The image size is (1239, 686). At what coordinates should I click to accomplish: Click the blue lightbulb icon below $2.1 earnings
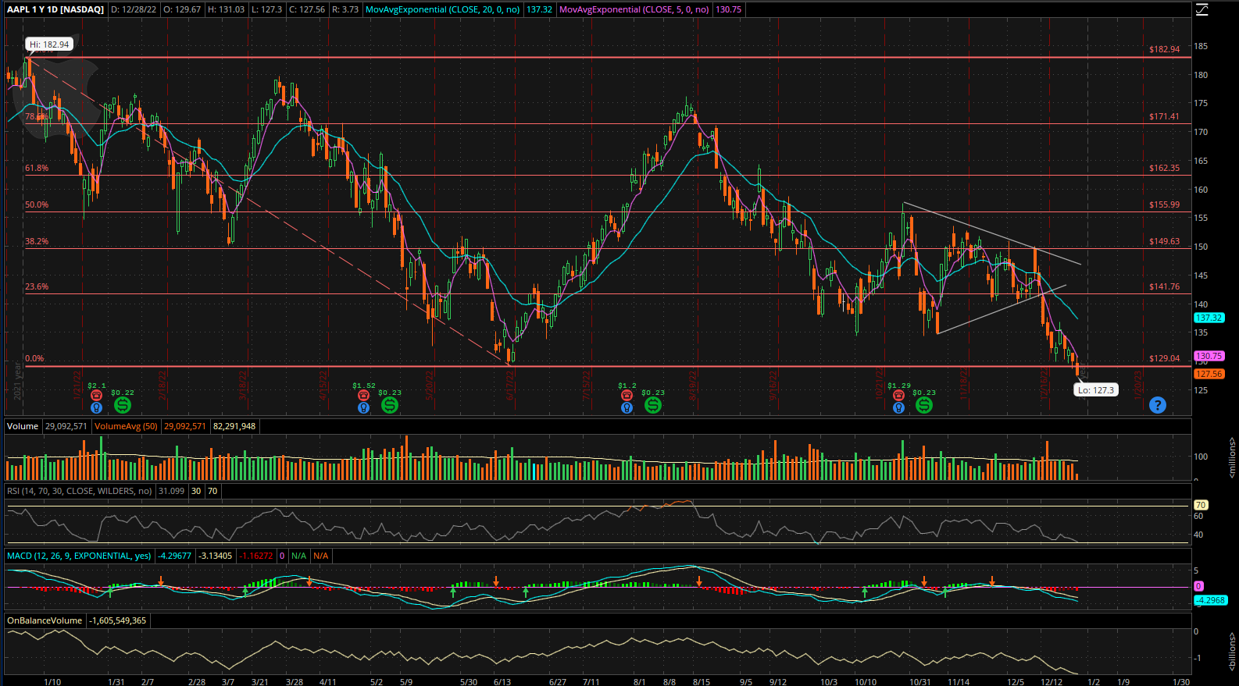[x=96, y=407]
